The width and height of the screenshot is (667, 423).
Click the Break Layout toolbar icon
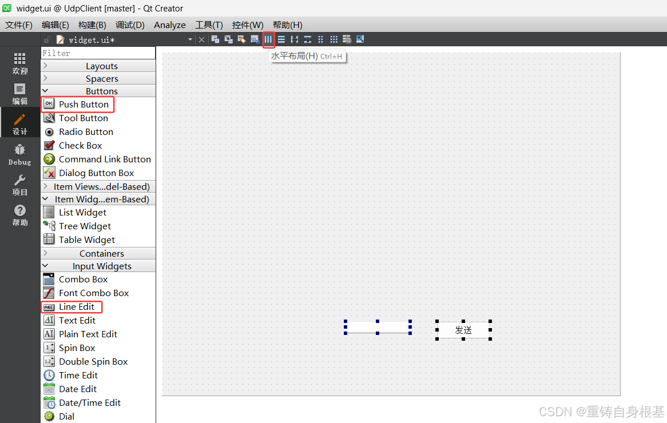(x=347, y=39)
